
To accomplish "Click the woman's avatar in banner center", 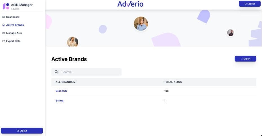I will [141, 24].
